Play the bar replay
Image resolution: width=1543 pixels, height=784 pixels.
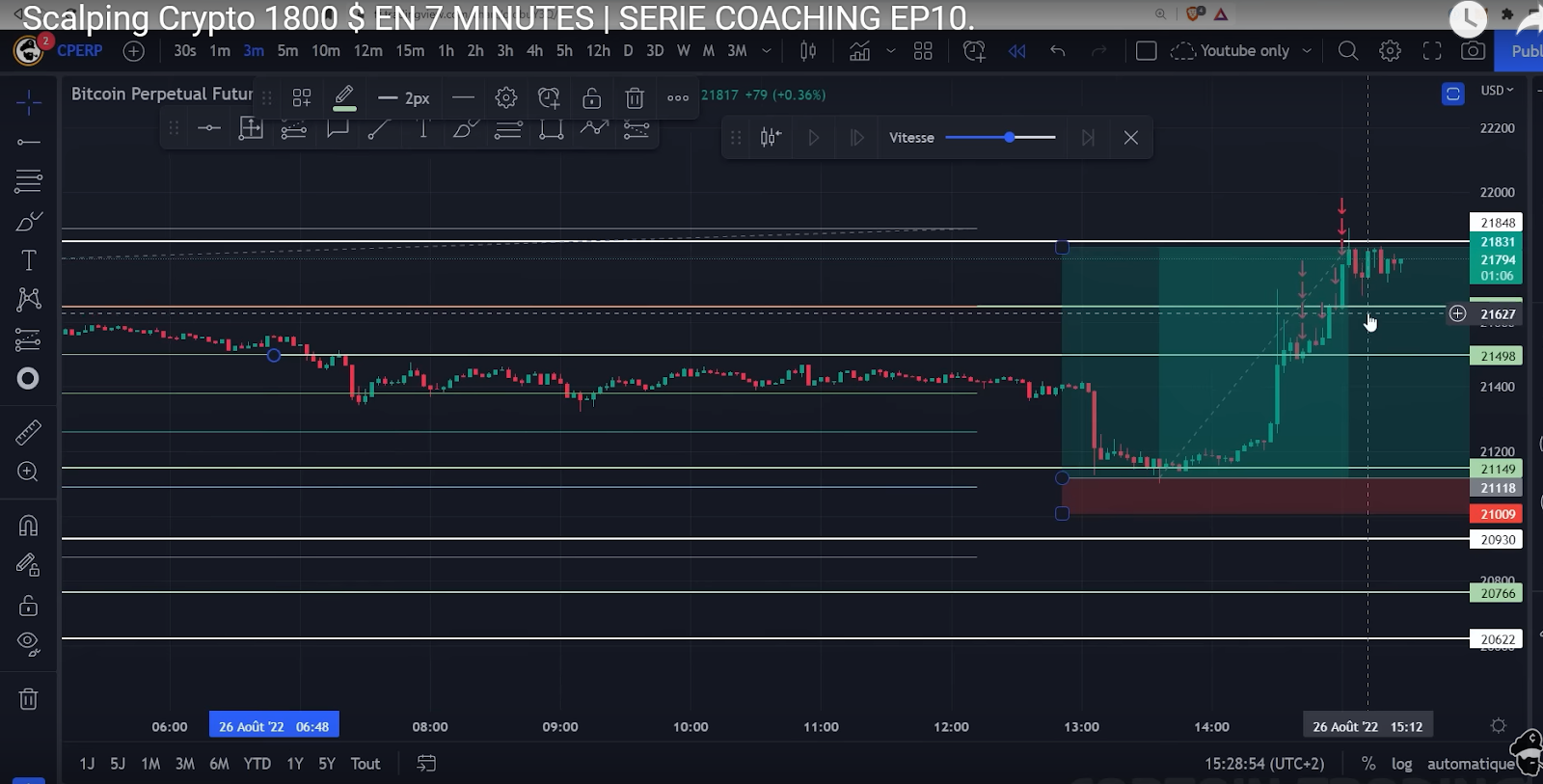tap(814, 138)
